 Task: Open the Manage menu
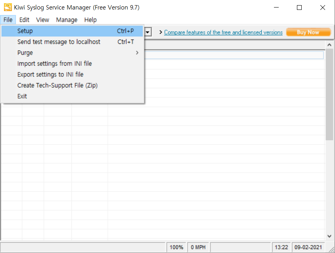click(67, 20)
